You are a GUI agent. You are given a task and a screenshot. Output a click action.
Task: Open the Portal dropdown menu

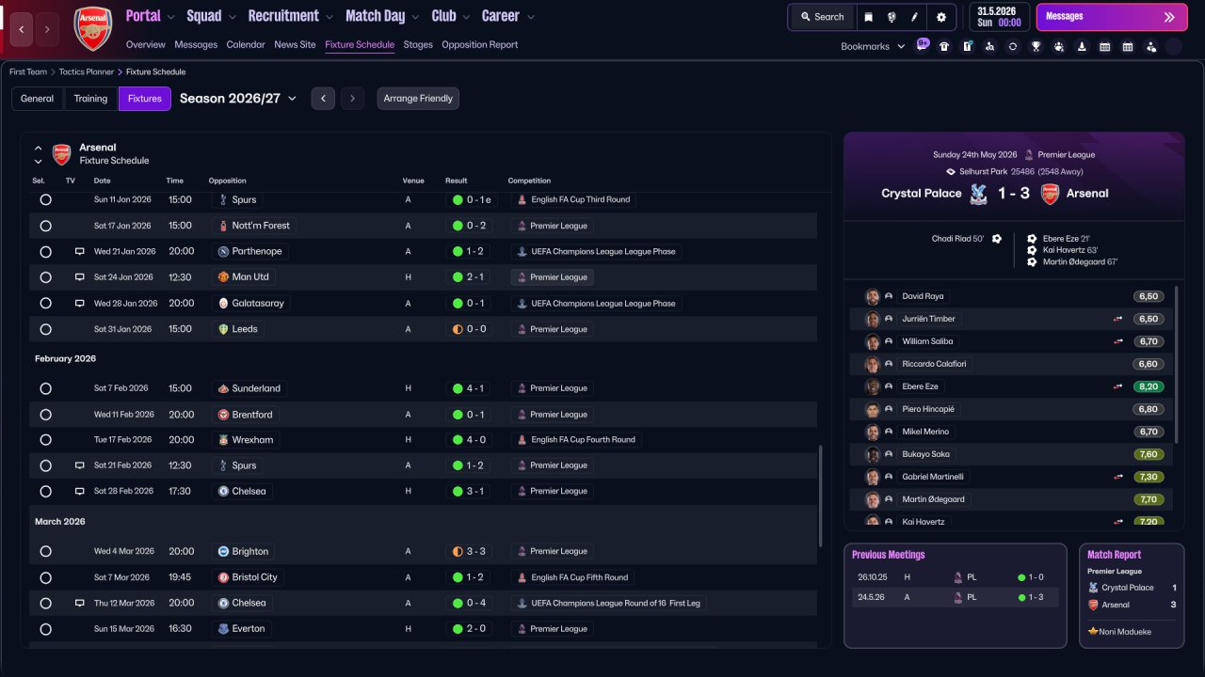tap(150, 16)
